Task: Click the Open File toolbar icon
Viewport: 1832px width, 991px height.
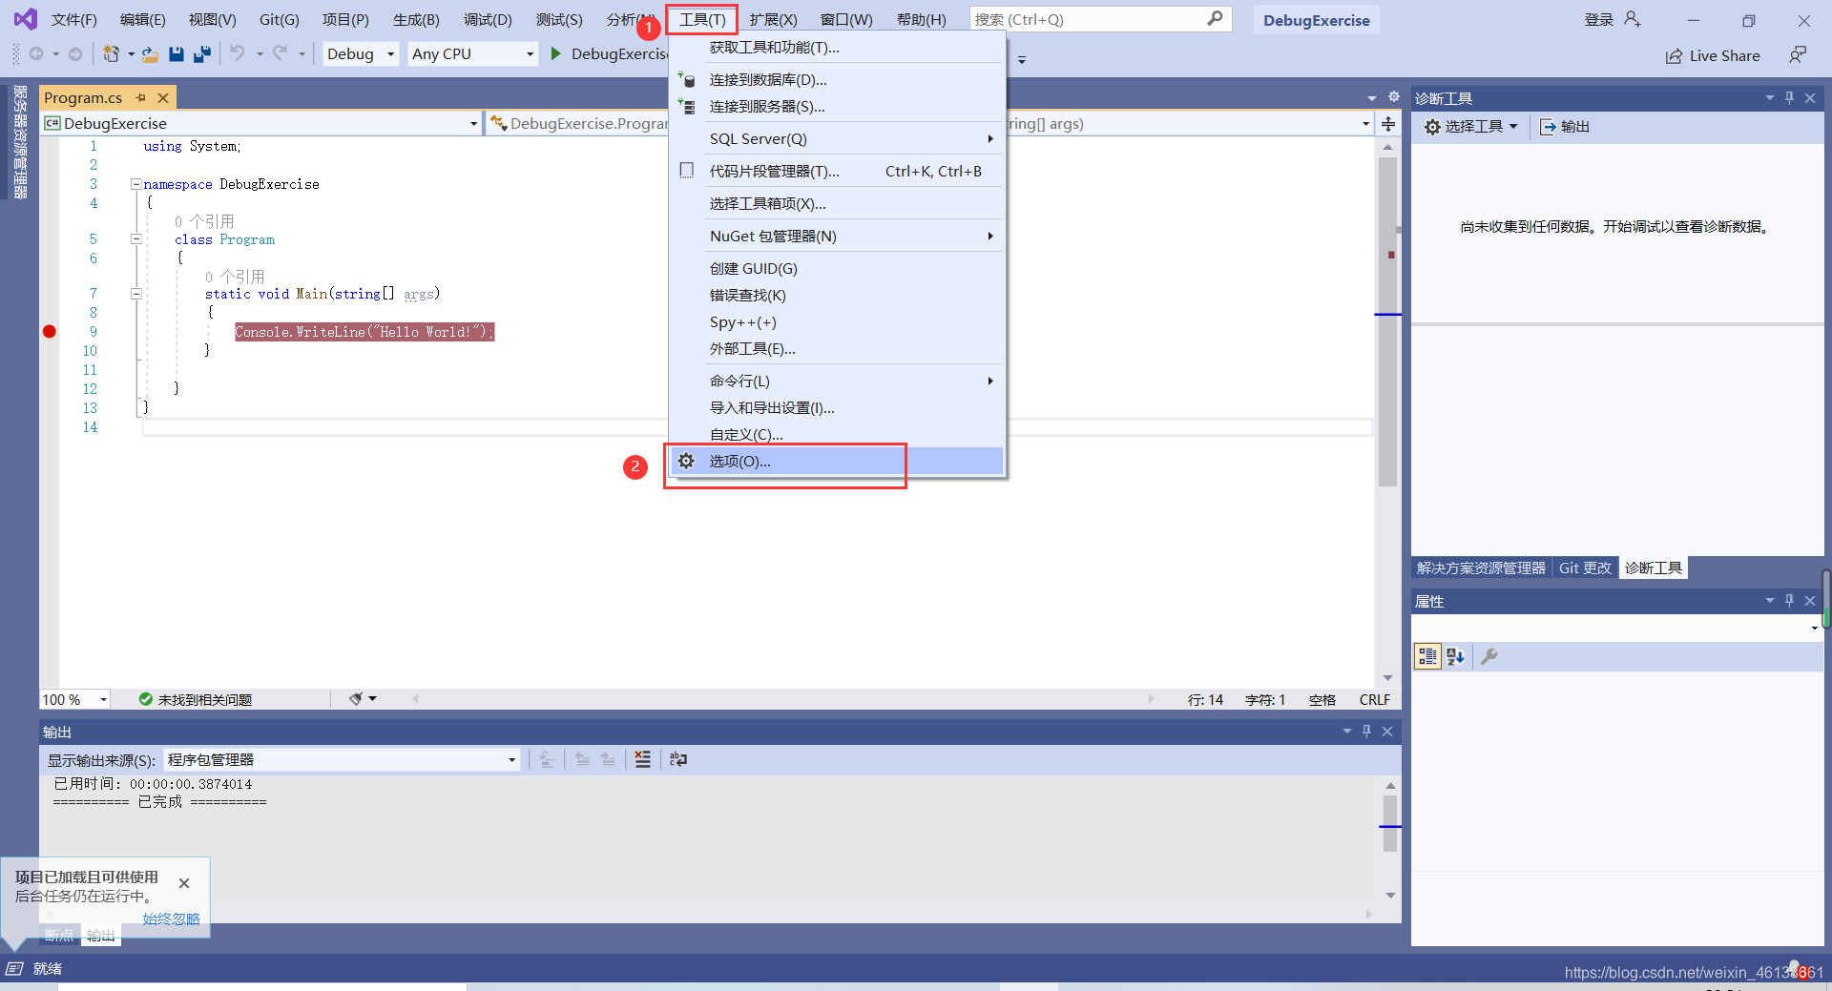Action: click(150, 54)
